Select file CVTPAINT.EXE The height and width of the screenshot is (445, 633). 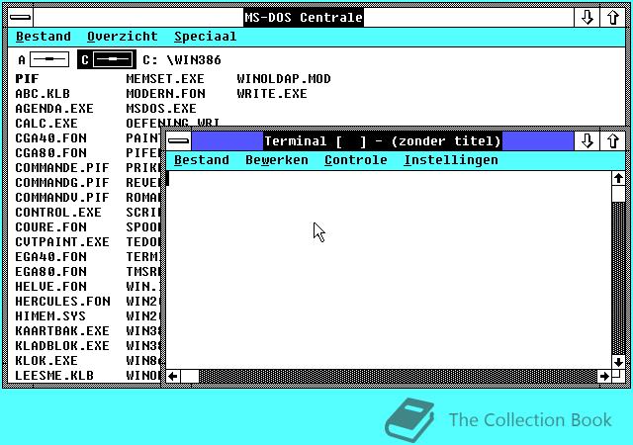62,242
